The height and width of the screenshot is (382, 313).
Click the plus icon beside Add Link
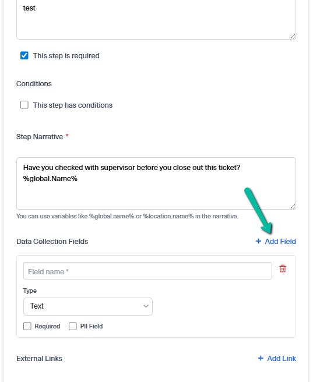point(261,358)
